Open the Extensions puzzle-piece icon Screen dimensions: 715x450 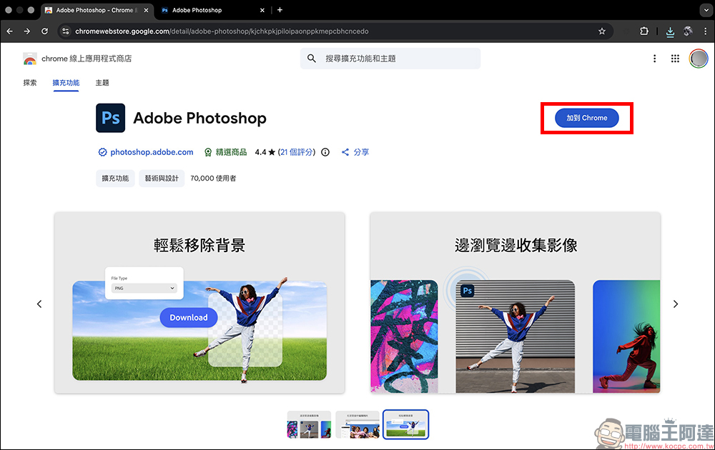coord(644,31)
